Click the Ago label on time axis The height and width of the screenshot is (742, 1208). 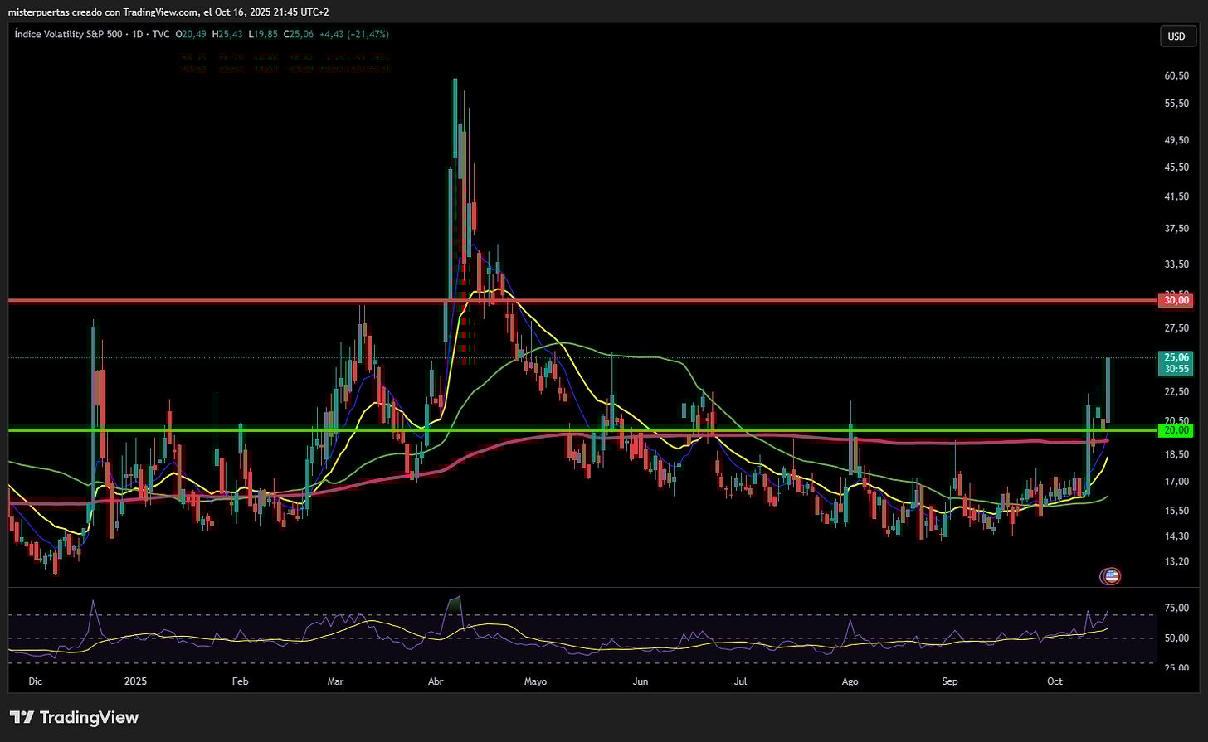[x=850, y=681]
